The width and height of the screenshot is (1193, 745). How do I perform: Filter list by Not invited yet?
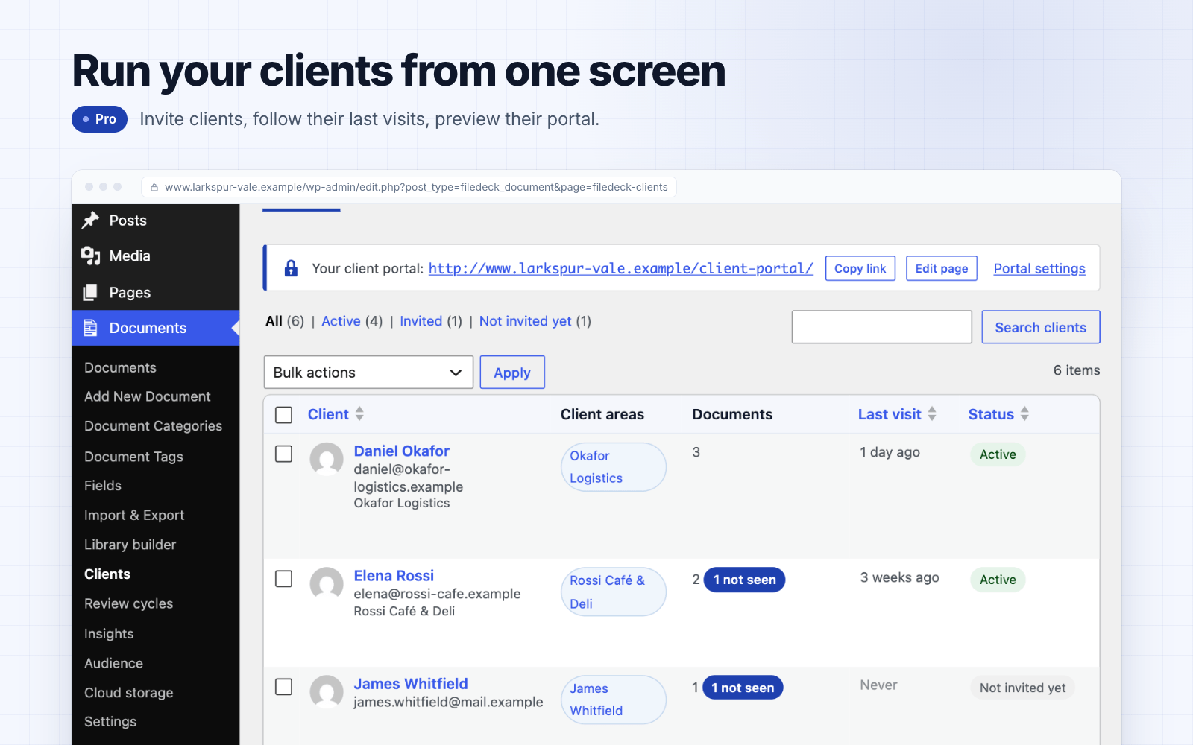point(525,321)
